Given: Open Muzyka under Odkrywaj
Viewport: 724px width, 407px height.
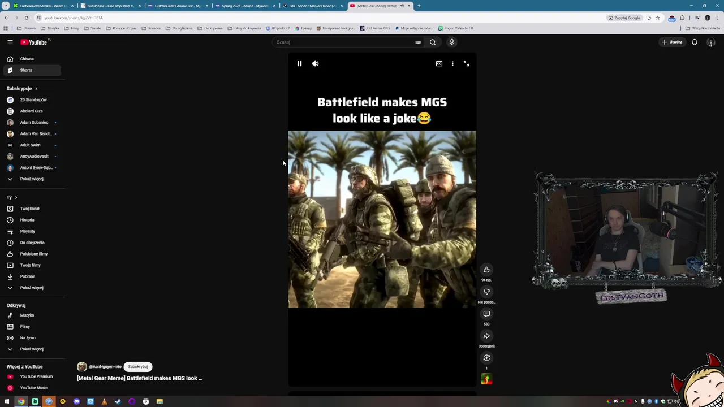Looking at the screenshot, I should pyautogui.click(x=32, y=315).
